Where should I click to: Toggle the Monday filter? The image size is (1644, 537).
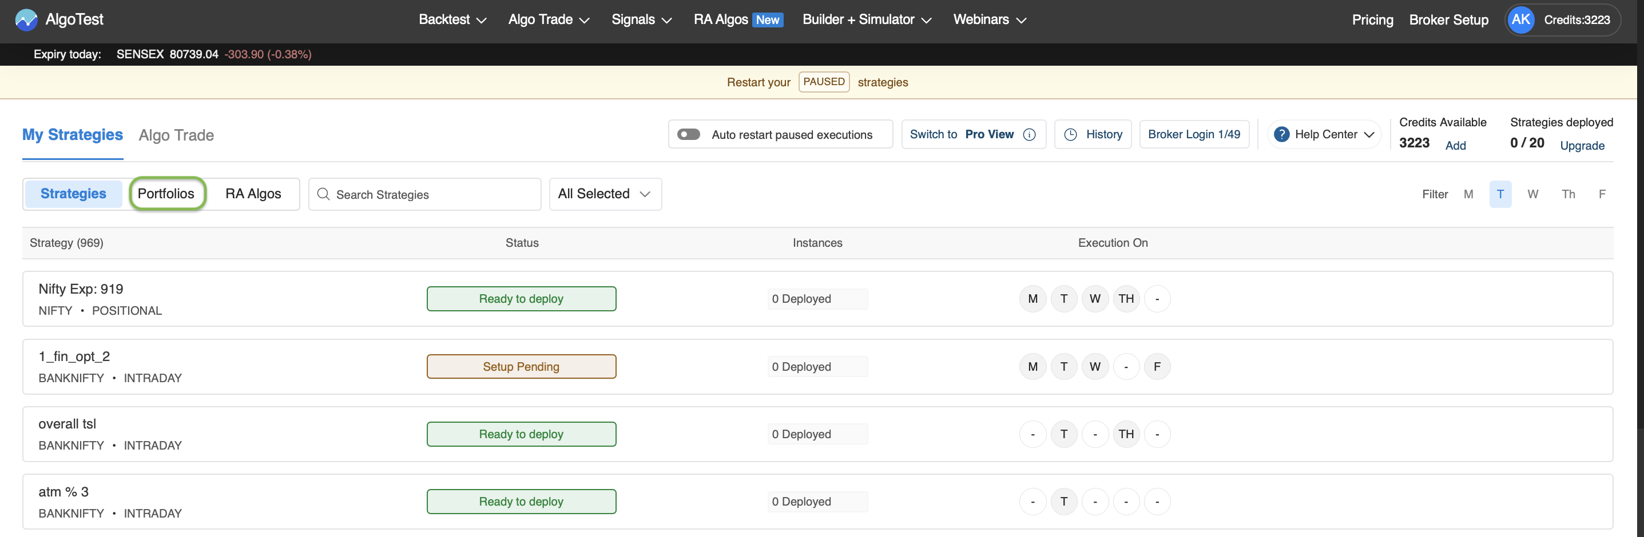point(1469,194)
